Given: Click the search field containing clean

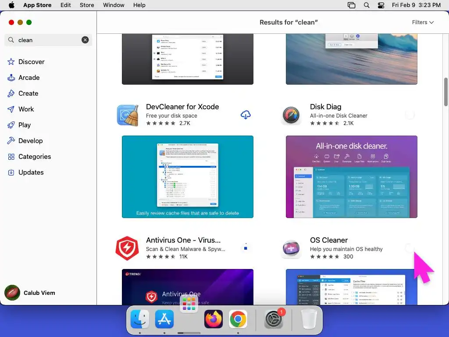Looking at the screenshot, I should 48,40.
